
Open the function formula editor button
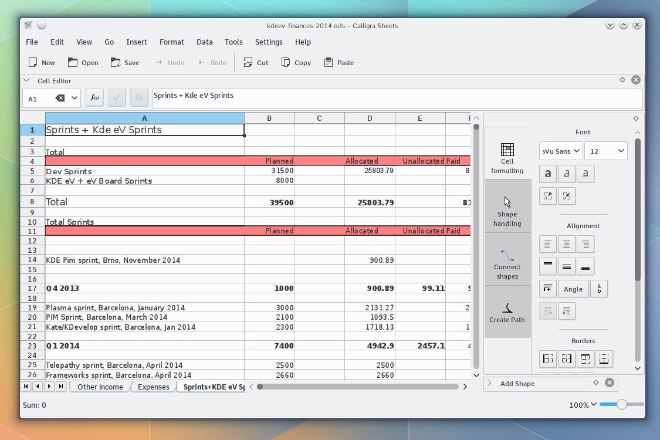tap(94, 98)
